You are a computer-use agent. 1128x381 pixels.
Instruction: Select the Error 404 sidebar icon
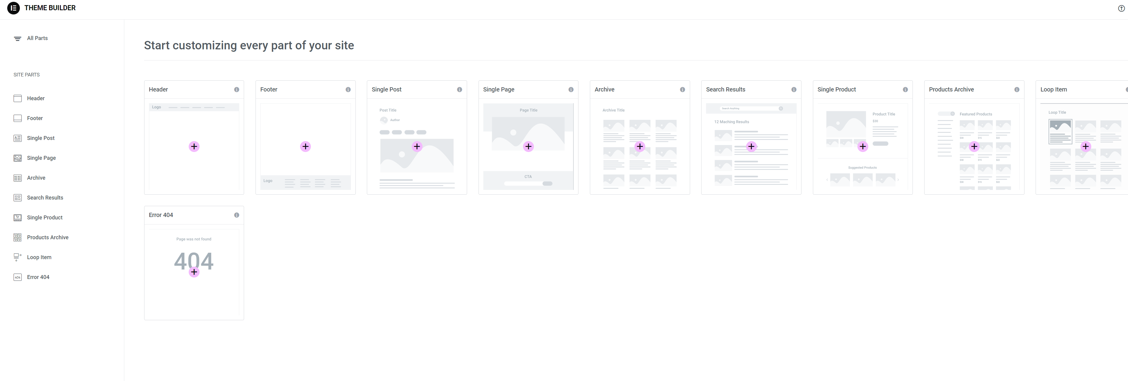click(17, 277)
